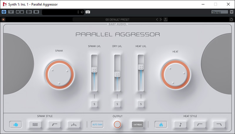
Task: Select the flame Heat Style button
Action: 161,125
